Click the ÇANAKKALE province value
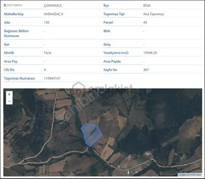This screenshot has height=179, width=205. pyautogui.click(x=53, y=5)
